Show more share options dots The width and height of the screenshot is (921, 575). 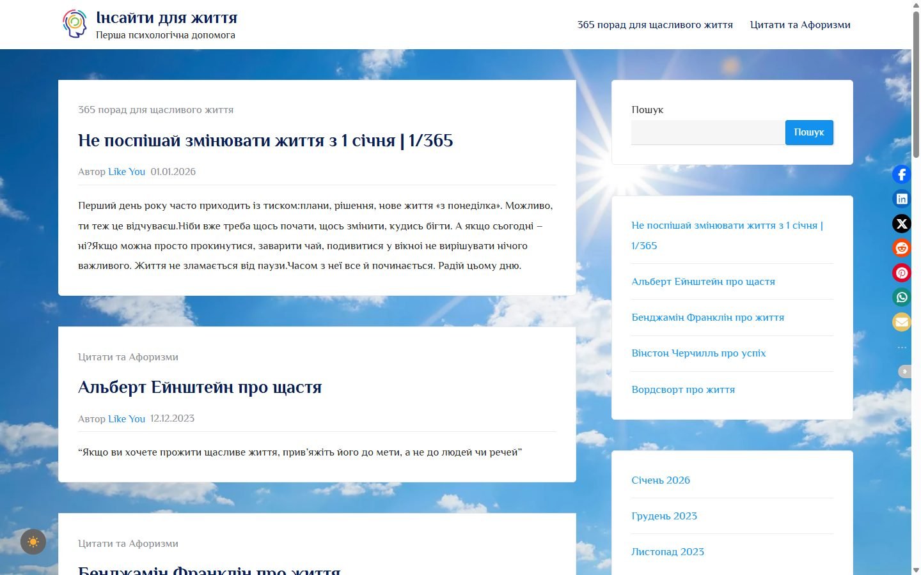coord(902,348)
